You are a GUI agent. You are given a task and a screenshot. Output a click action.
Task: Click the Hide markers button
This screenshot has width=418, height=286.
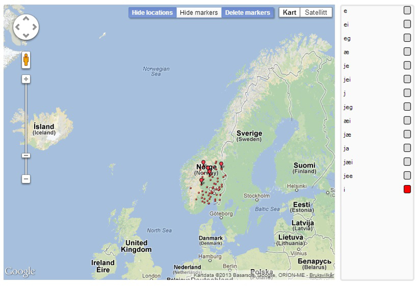(199, 13)
